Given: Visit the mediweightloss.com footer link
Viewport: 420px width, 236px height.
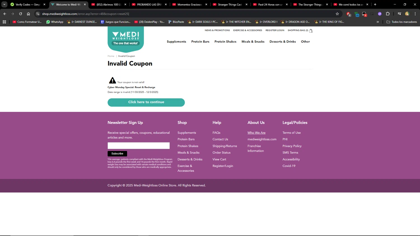Looking at the screenshot, I should [x=262, y=139].
